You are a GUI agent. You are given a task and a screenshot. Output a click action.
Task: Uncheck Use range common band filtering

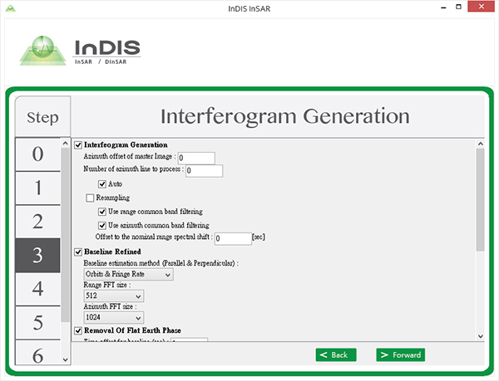[102, 212]
